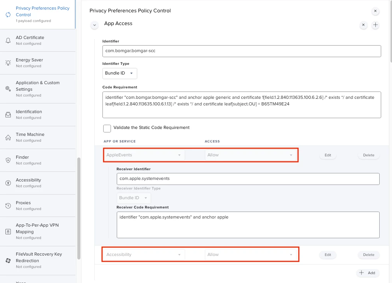
Task: Edit the Accessibility row
Action: click(x=328, y=255)
